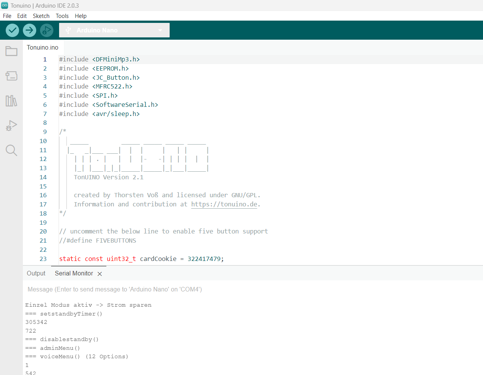This screenshot has width=483, height=375.
Task: Click line number 9 in the gutter
Action: 45,132
